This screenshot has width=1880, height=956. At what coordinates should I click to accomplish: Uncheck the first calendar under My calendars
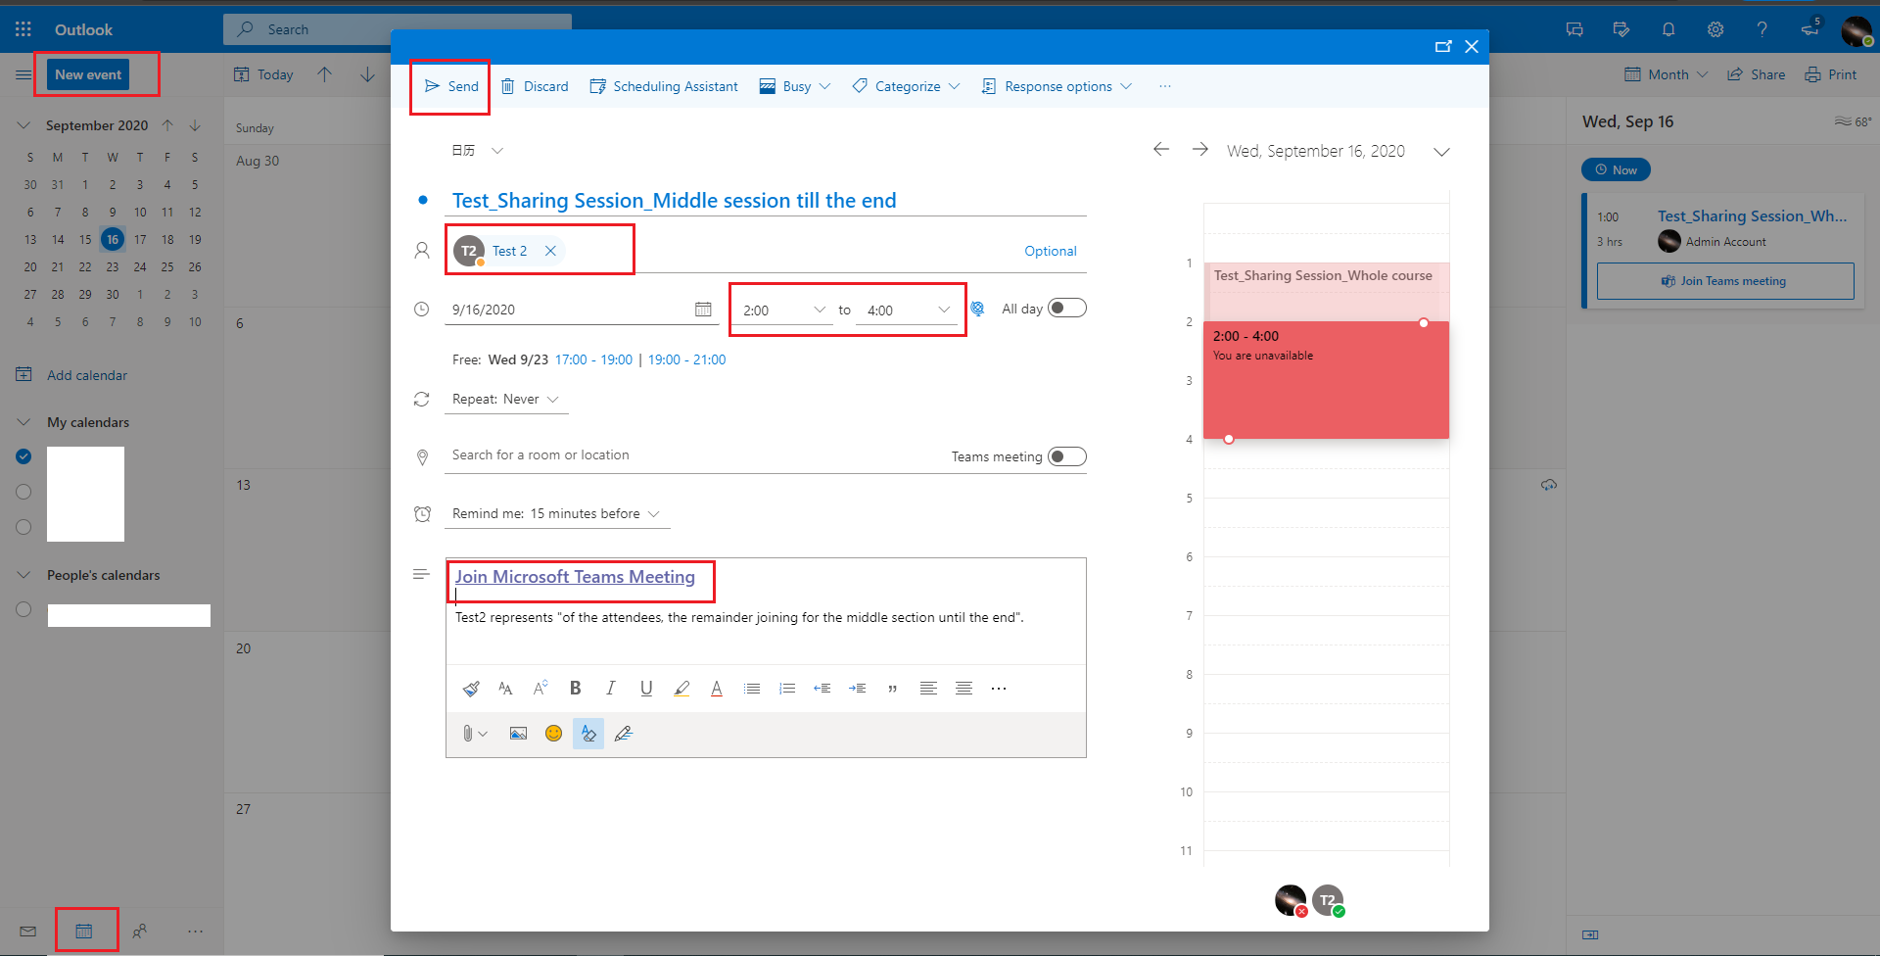click(x=23, y=456)
